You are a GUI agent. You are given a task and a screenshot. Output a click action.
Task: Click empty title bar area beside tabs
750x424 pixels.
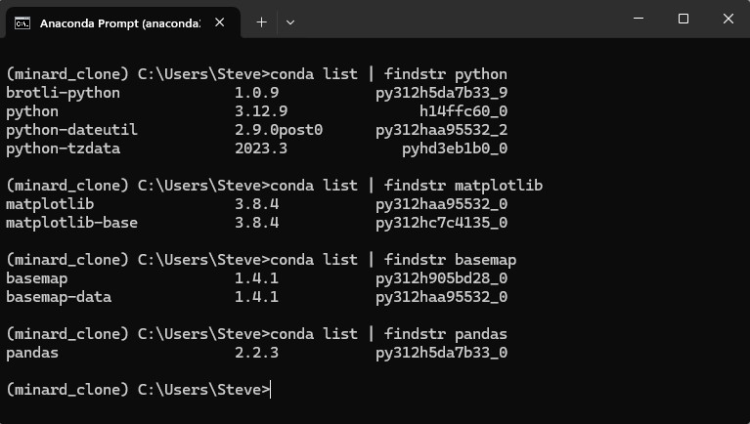[x=455, y=20]
